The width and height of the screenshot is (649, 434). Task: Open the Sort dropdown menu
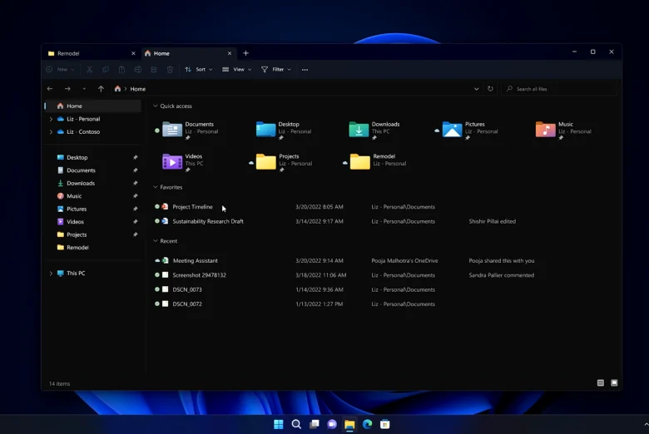point(196,70)
